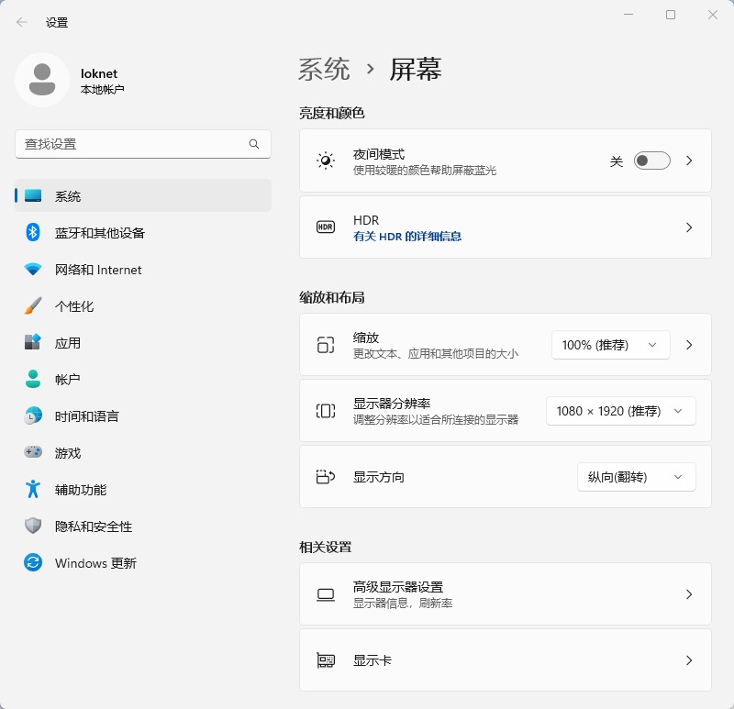The image size is (734, 709).
Task: Go to 网络和 Internet settings
Action: click(x=143, y=269)
